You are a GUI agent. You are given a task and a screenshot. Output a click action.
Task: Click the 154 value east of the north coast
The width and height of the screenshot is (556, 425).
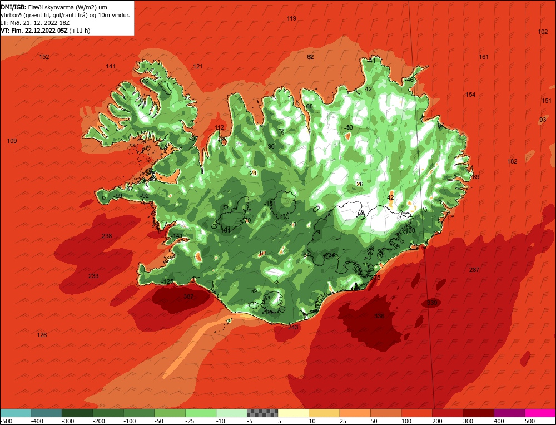coord(470,95)
